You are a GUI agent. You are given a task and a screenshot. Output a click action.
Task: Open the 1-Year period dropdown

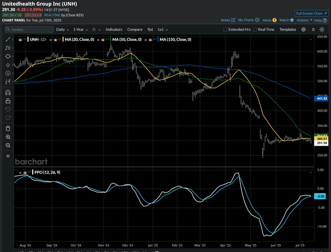coord(81,29)
